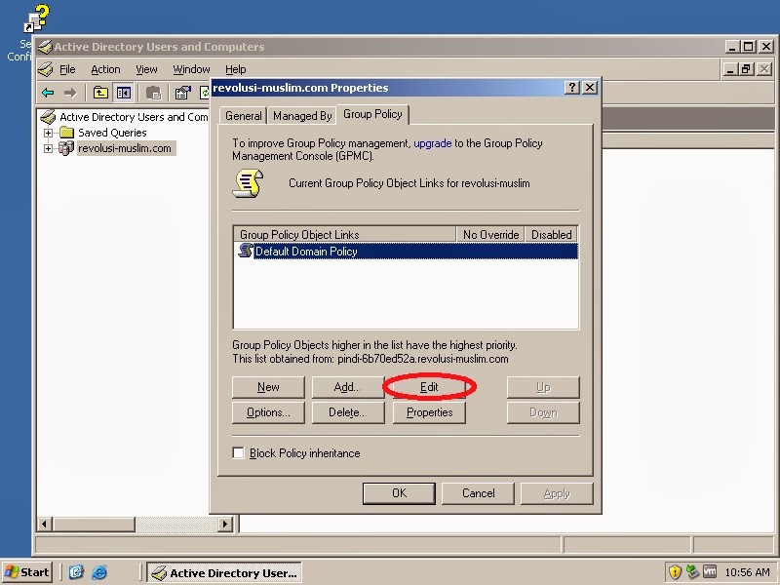Image resolution: width=780 pixels, height=585 pixels.
Task: Click the Forward arrow toolbar icon
Action: [70, 93]
